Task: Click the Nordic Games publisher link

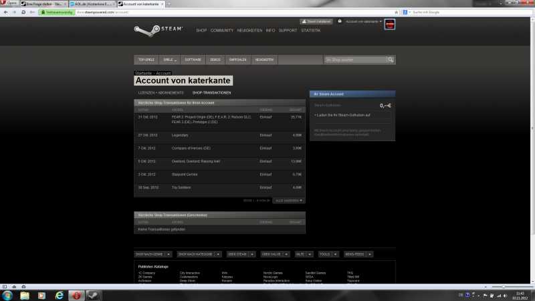Action: pyautogui.click(x=273, y=273)
